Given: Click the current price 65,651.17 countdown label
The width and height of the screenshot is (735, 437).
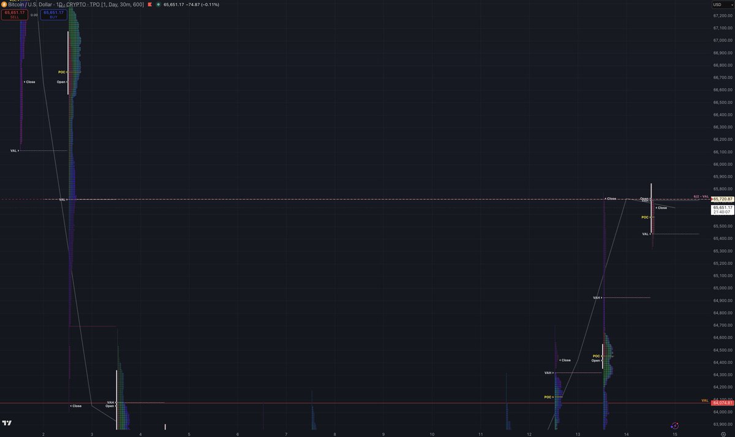Looking at the screenshot, I should pyautogui.click(x=722, y=210).
